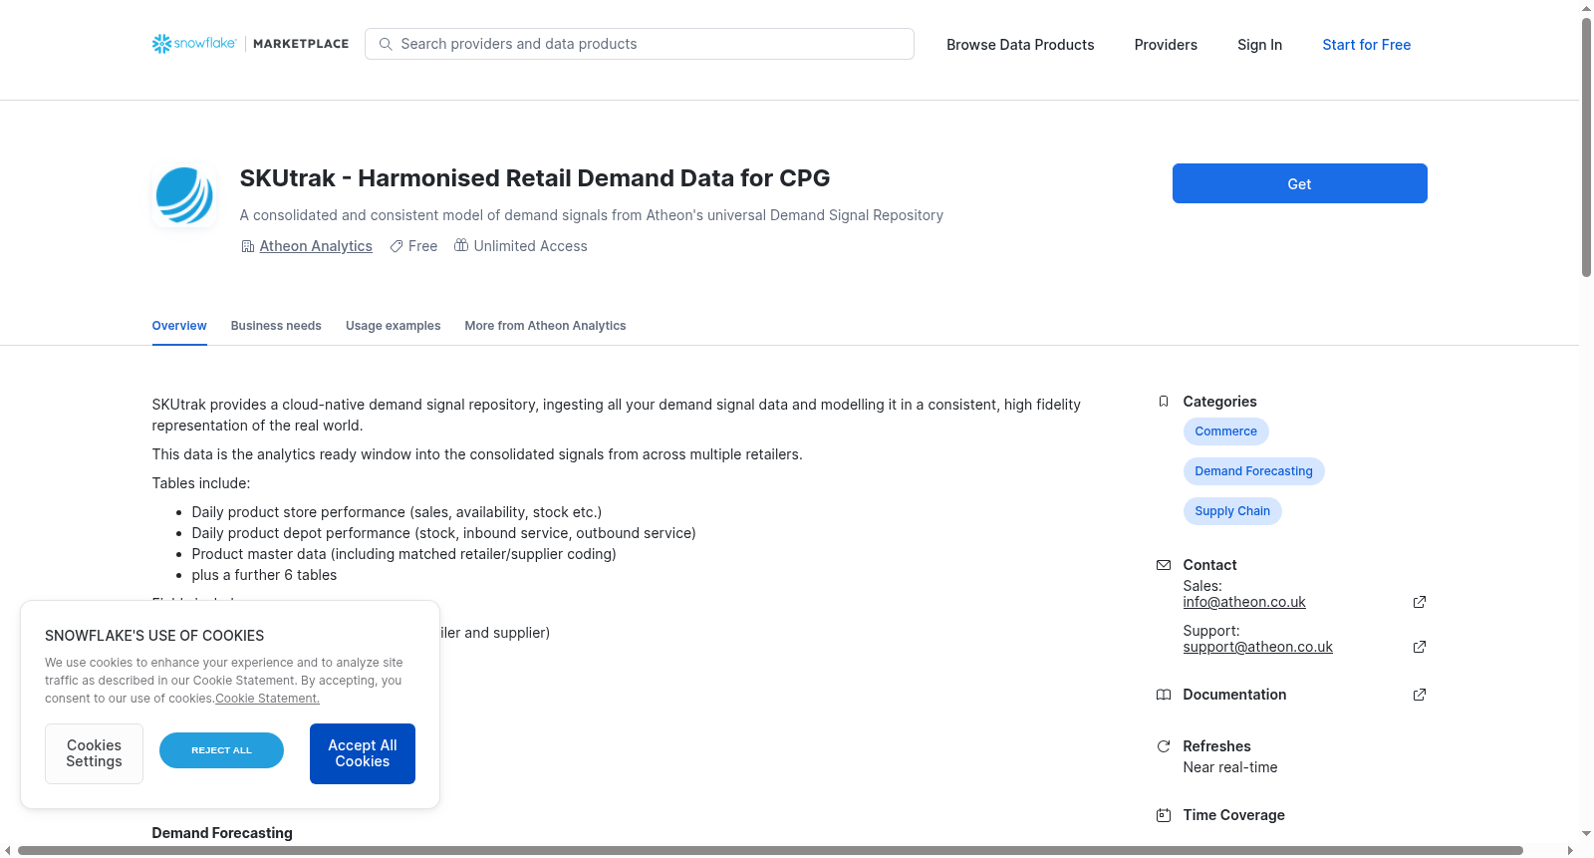This screenshot has height=858, width=1594.
Task: Click REJECT ALL cookies button
Action: (x=221, y=750)
